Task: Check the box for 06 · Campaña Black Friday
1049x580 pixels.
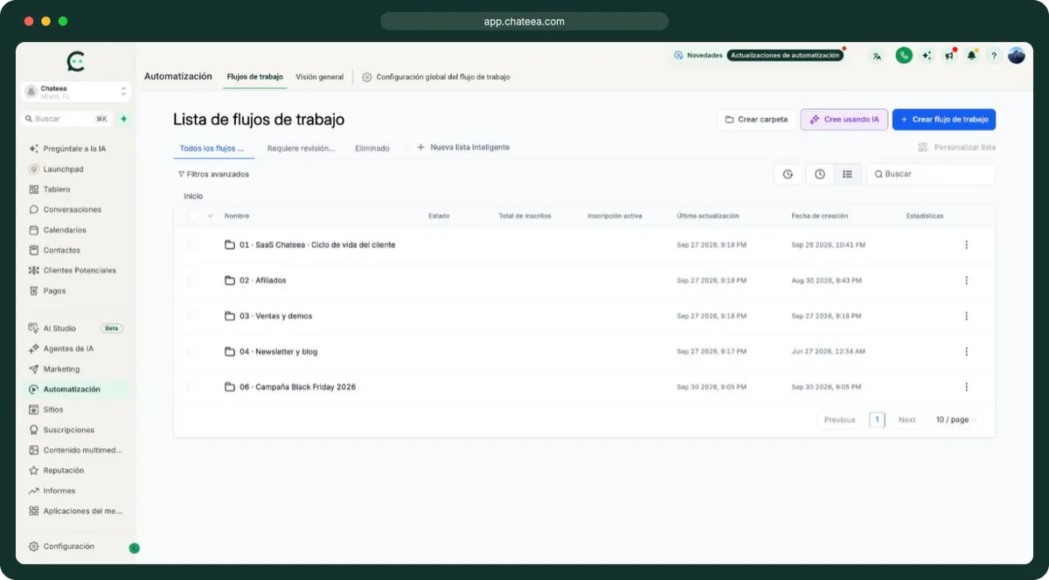Action: [x=192, y=386]
